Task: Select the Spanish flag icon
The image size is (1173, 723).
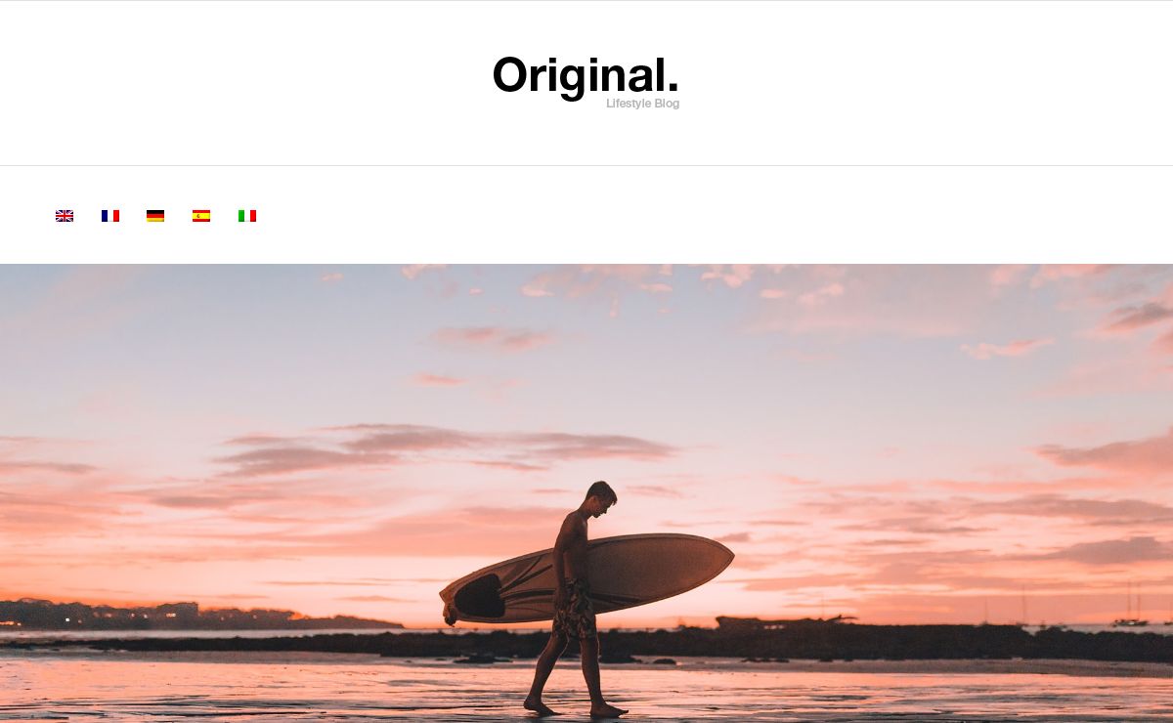Action: 201,216
